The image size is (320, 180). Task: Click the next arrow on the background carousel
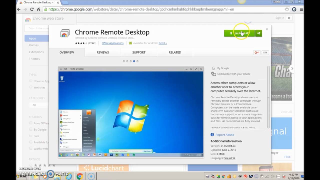[292, 68]
